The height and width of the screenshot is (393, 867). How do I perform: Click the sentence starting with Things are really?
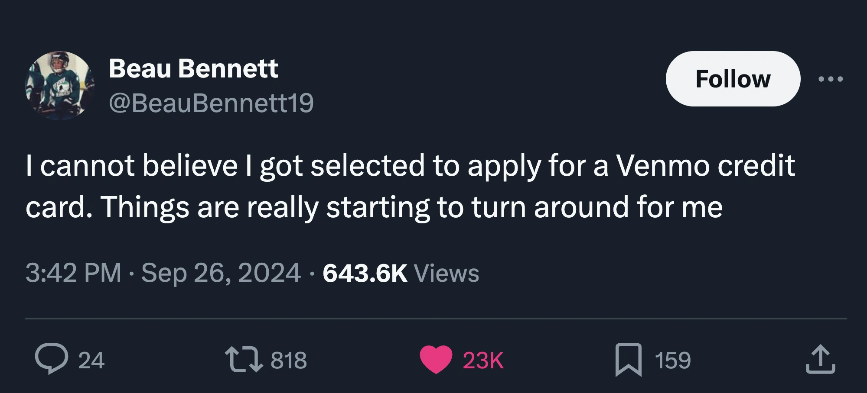tap(412, 207)
